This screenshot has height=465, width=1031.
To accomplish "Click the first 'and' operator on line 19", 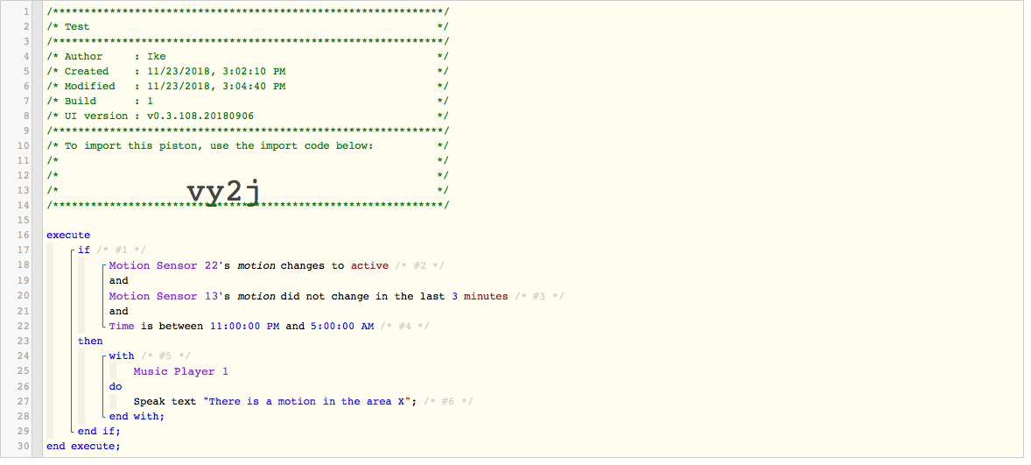I will (119, 281).
